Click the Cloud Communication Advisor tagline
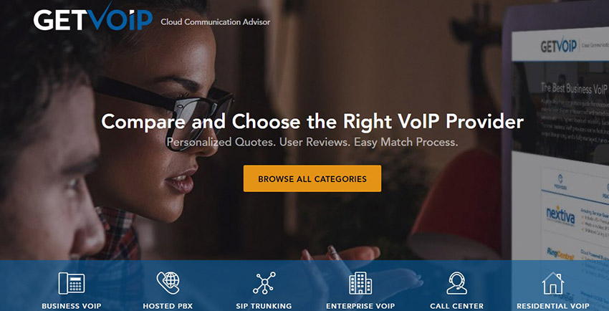Viewport: 609px width, 311px height. (216, 22)
